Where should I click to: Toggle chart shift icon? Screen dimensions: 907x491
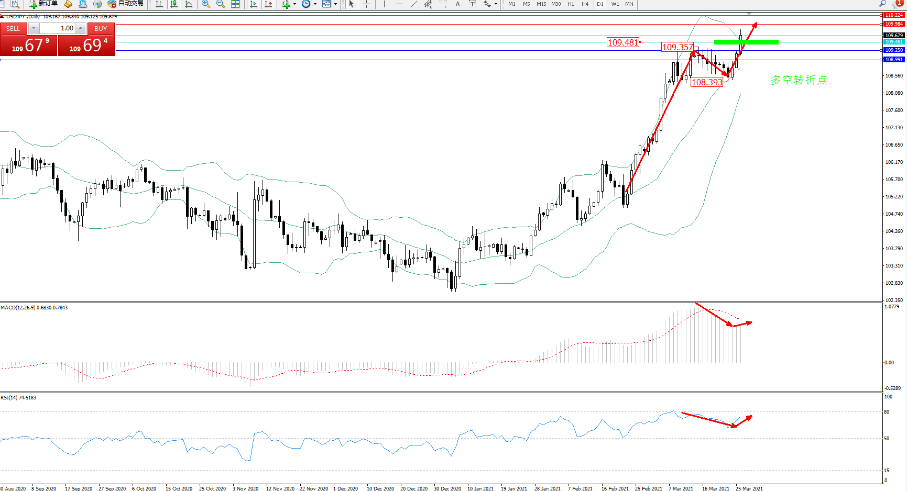coord(268,4)
